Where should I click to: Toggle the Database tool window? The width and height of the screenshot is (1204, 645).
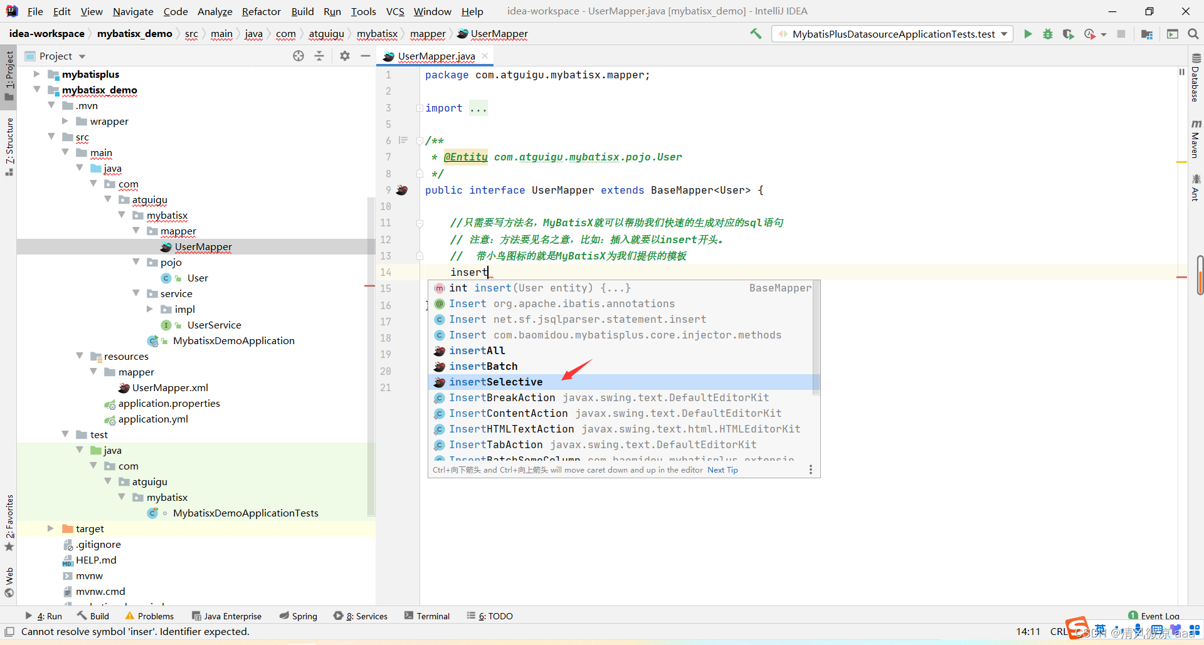coord(1195,78)
